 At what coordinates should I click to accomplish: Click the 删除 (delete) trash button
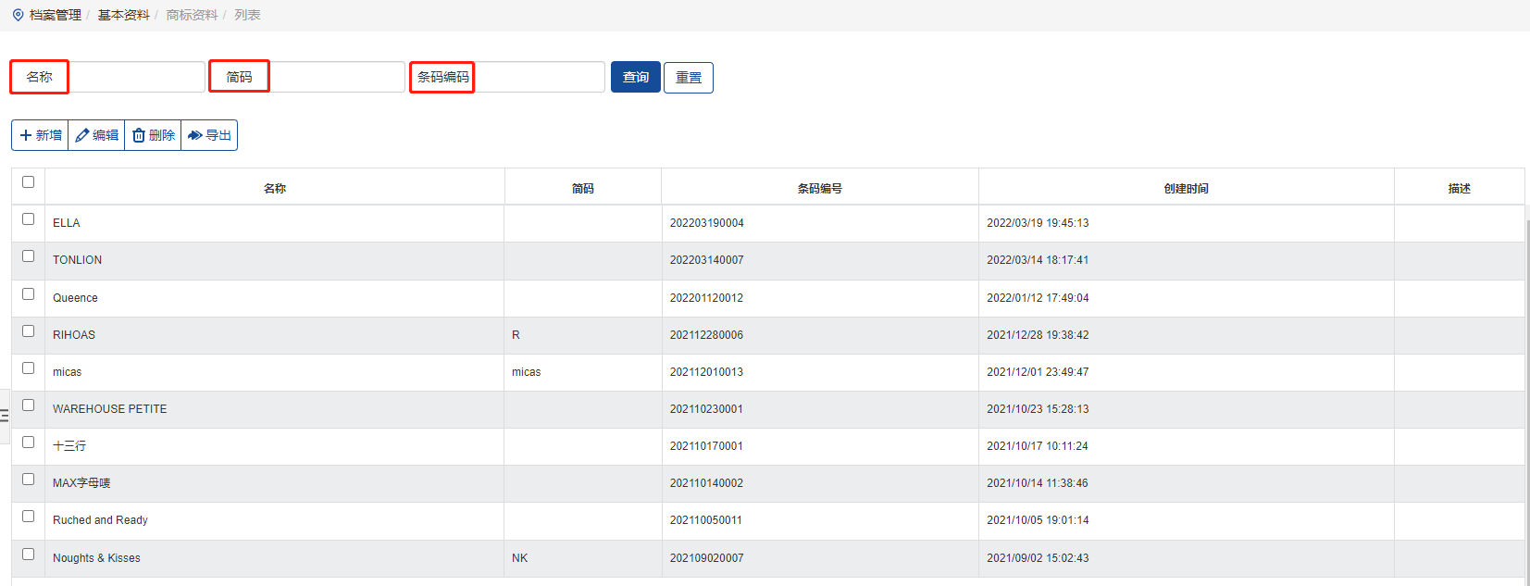click(x=153, y=135)
